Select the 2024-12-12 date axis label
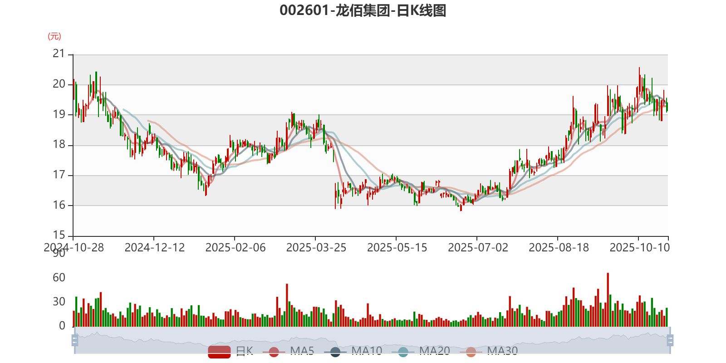Viewport: 726px width, 363px height. (x=155, y=248)
